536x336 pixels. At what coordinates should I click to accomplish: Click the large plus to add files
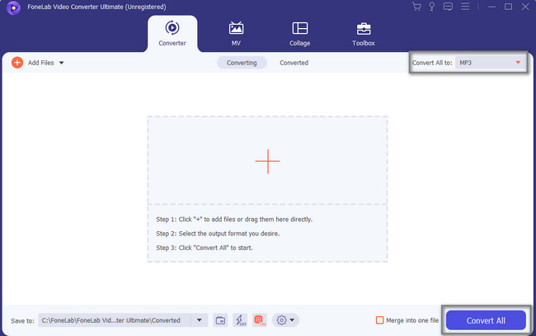click(267, 161)
